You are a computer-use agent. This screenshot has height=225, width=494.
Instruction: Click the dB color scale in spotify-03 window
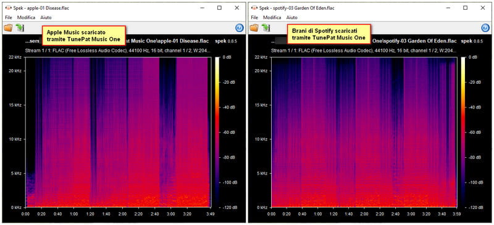pos(463,132)
